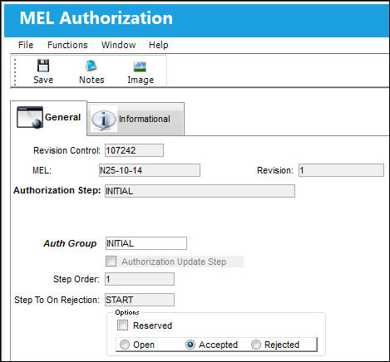Viewport: 390px width, 362px height.
Task: Click the Step Order label
Action: coord(77,279)
